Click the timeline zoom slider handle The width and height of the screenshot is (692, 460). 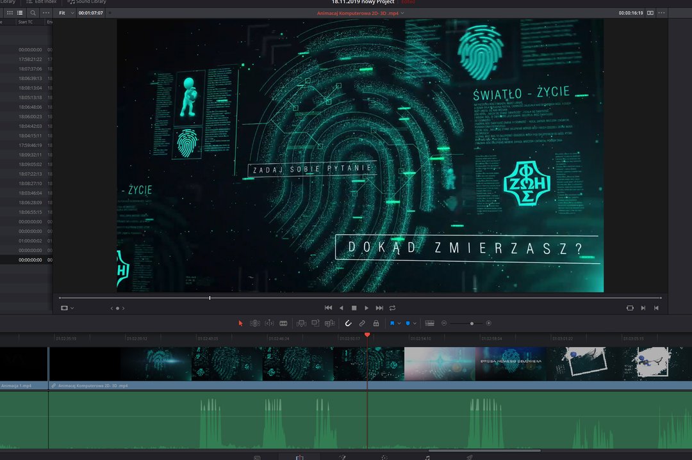coord(472,324)
